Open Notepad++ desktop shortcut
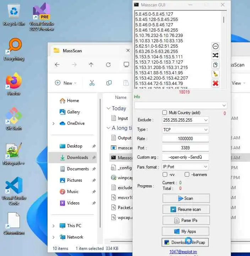 (14, 154)
